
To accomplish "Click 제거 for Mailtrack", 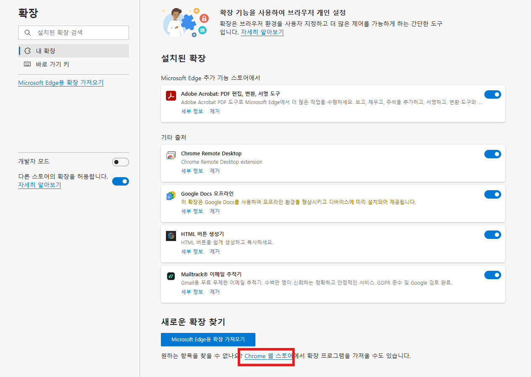I will coord(215,292).
